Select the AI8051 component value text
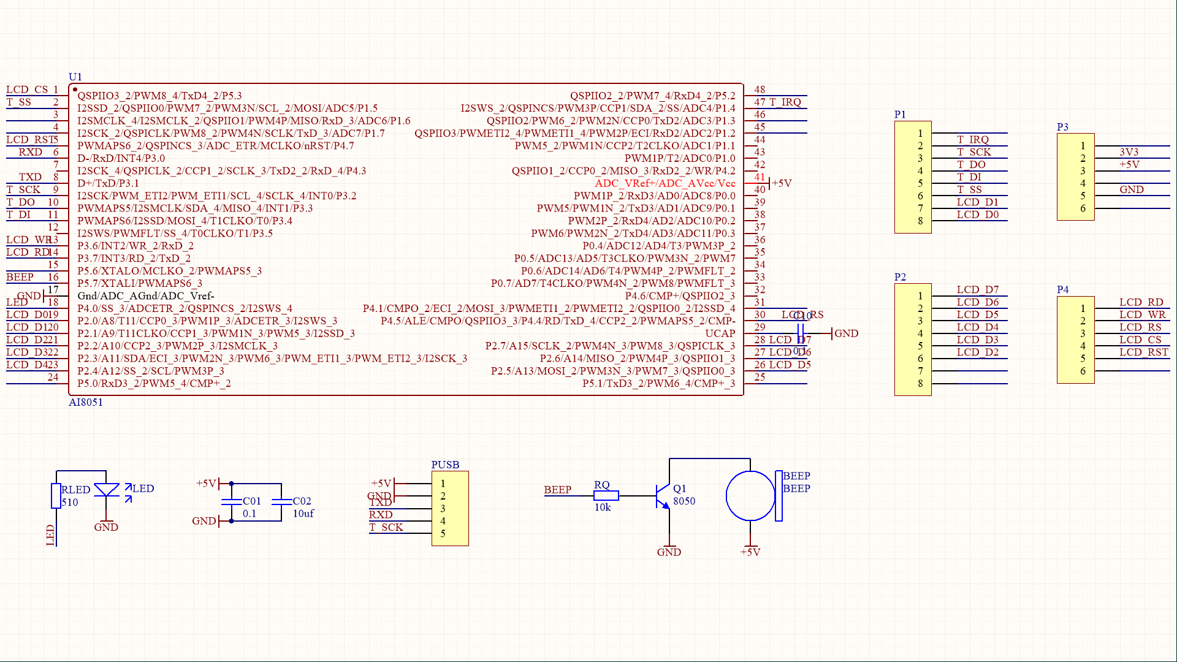 (x=86, y=402)
